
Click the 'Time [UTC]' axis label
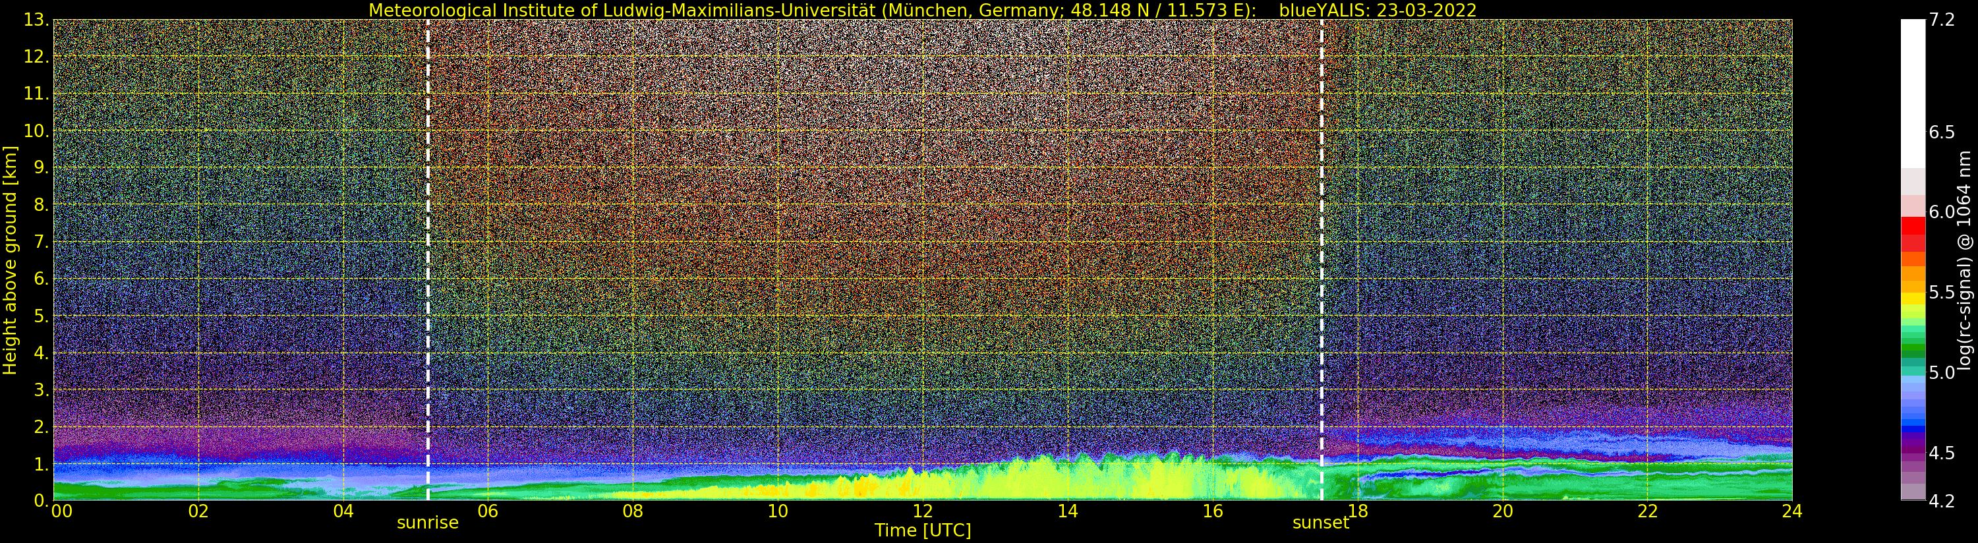[923, 530]
